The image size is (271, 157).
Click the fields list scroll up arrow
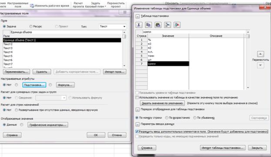(x=124, y=32)
